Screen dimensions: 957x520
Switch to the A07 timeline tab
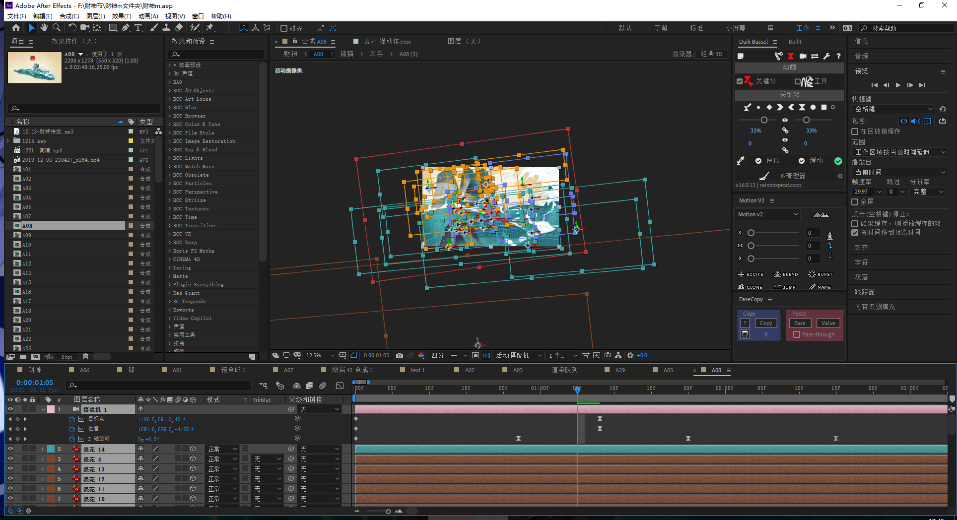coord(288,370)
